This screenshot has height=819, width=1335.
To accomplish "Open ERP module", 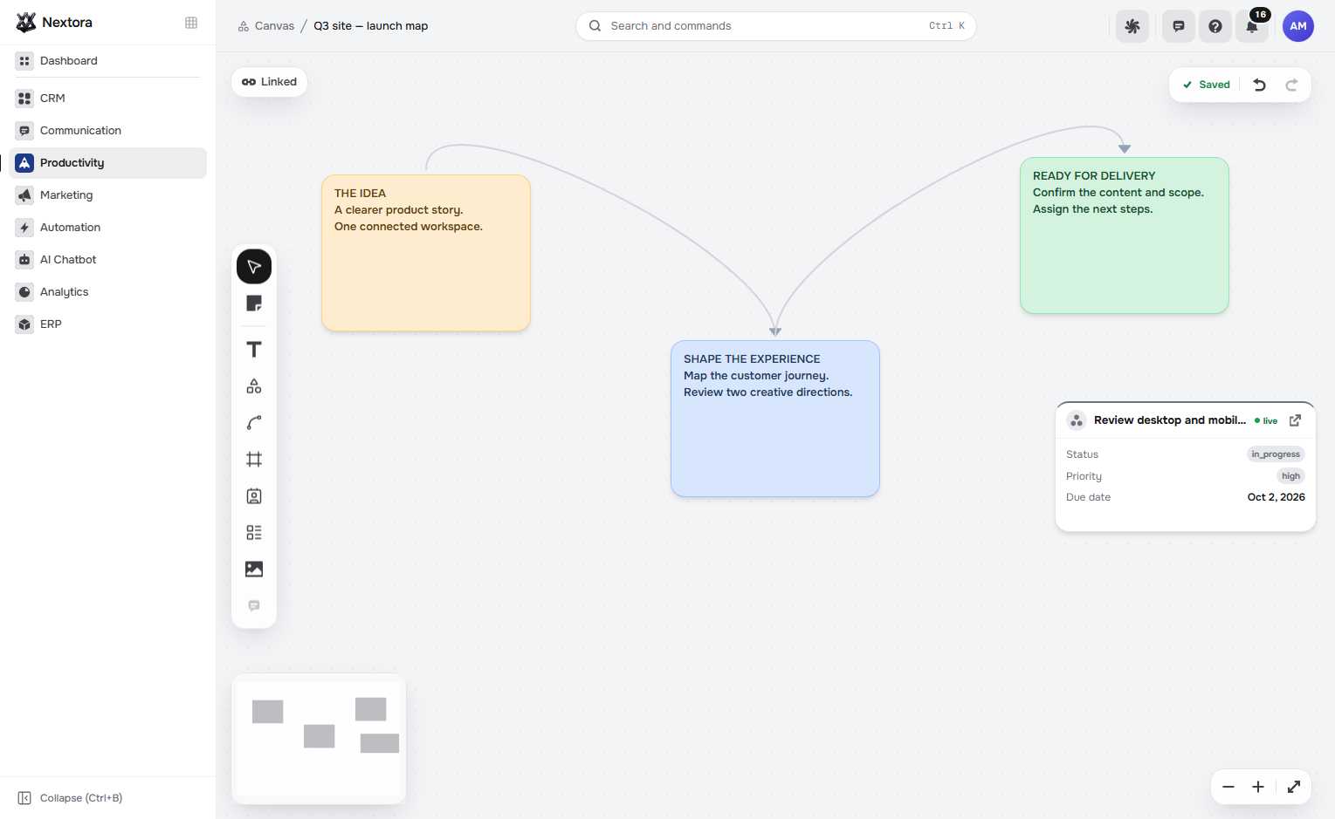I will pos(107,324).
